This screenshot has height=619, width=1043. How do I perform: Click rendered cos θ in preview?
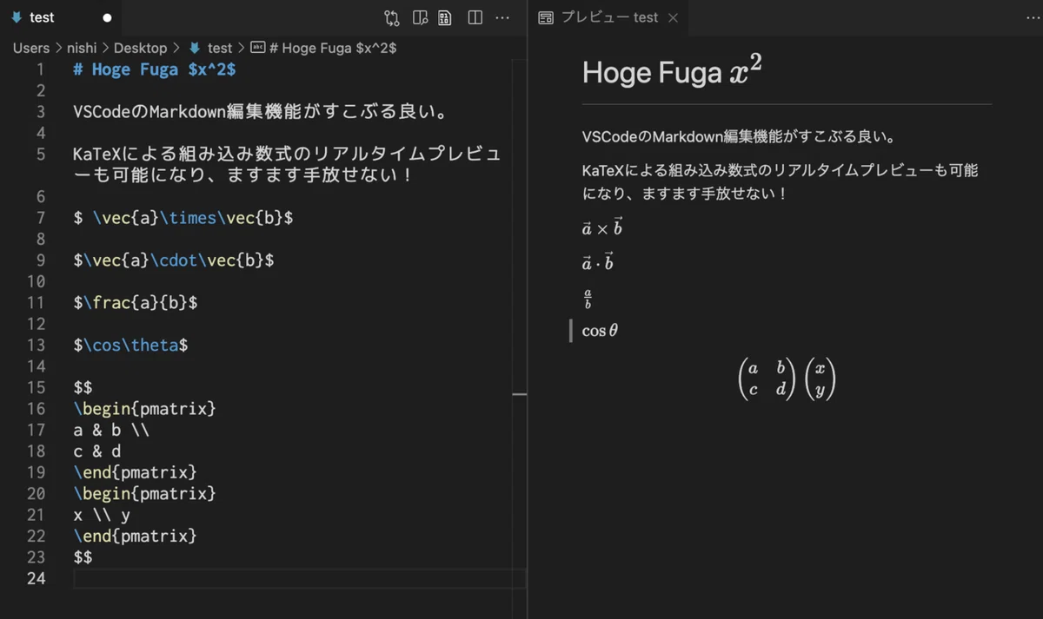[600, 331]
